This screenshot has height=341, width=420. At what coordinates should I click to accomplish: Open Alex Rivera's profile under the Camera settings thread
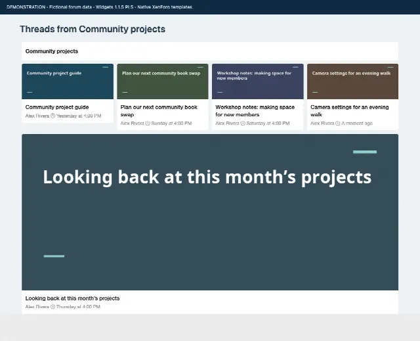[x=322, y=124]
